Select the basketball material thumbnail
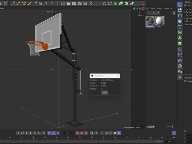The height and width of the screenshot is (144, 192). tap(150, 21)
